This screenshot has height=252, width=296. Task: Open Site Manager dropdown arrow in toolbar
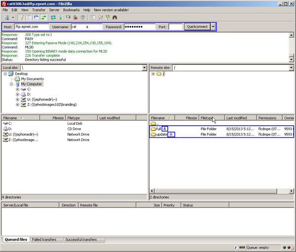pyautogui.click(x=13, y=17)
